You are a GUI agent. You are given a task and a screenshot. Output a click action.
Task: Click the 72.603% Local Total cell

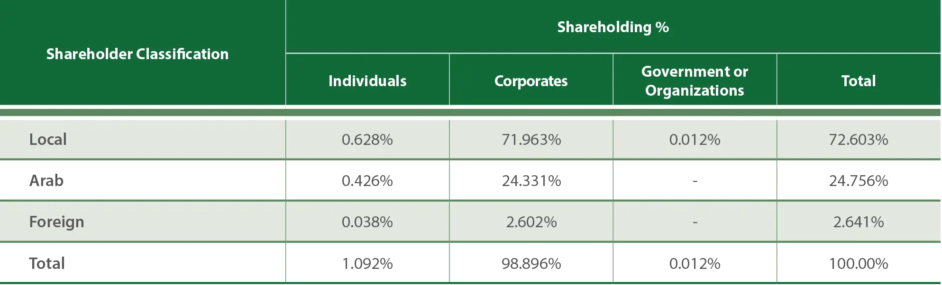[858, 140]
